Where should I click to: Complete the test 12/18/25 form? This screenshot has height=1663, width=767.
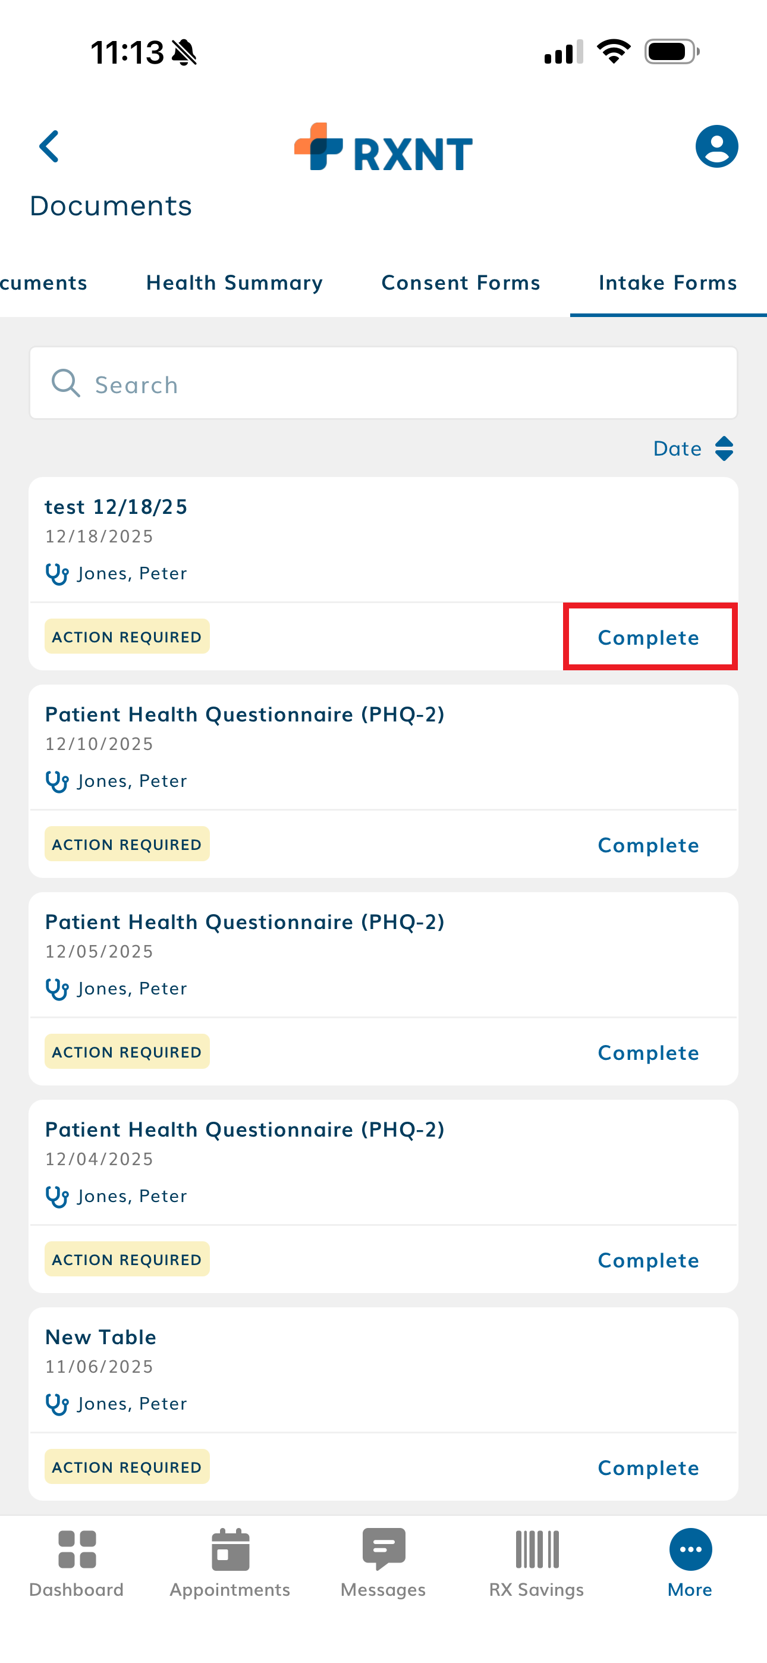pos(649,637)
